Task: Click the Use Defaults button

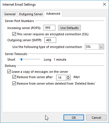Action: 69,28
